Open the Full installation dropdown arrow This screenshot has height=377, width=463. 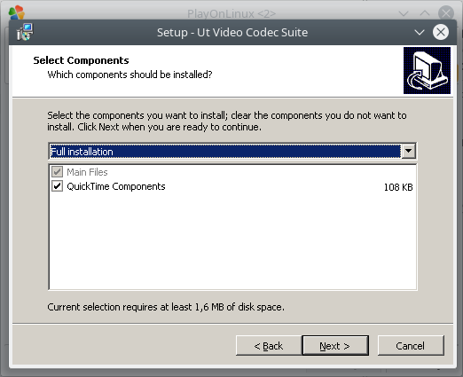[x=409, y=151]
